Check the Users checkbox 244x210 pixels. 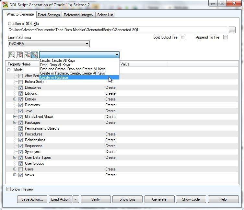[20, 169]
